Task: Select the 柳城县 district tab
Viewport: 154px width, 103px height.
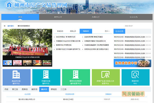Action: (x=54, y=89)
